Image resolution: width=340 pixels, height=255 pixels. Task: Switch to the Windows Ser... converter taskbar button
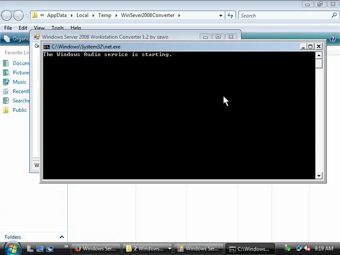tap(198, 249)
